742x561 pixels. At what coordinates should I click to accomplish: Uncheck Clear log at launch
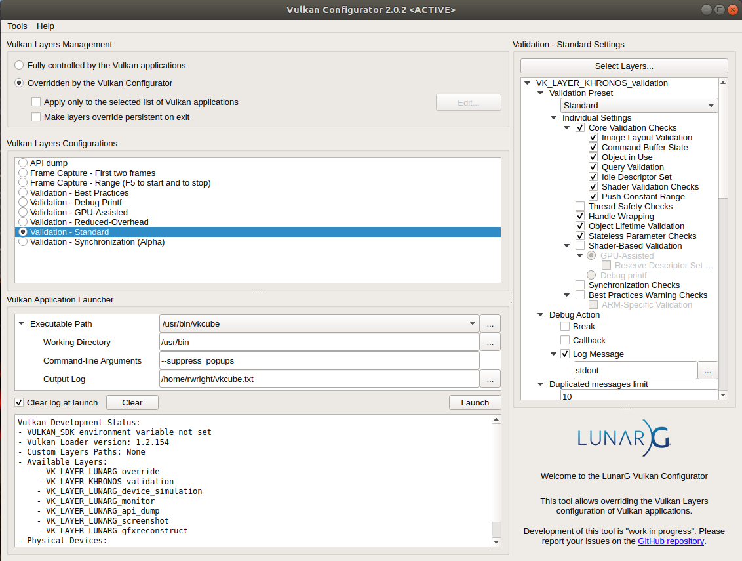(19, 402)
